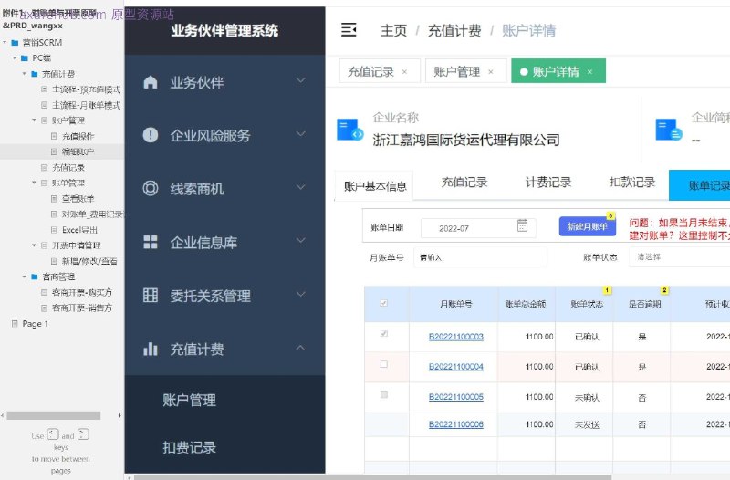Open bill link B20221100003
730x480 pixels.
(455, 337)
